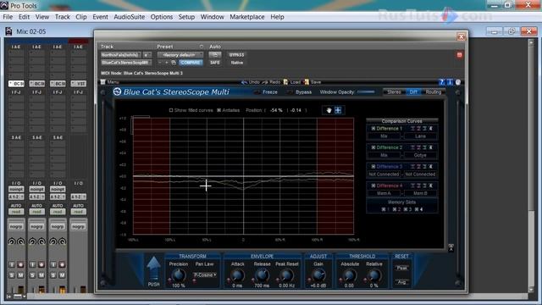
Task: Click the last curve icon of Difference 4
Action: click(x=431, y=186)
